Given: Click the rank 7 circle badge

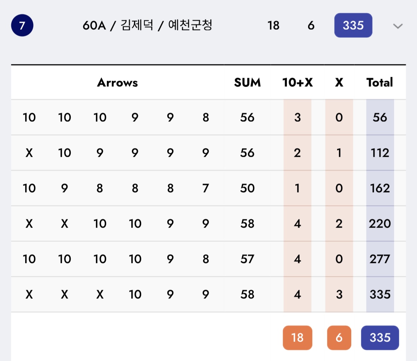Looking at the screenshot, I should 22,25.
